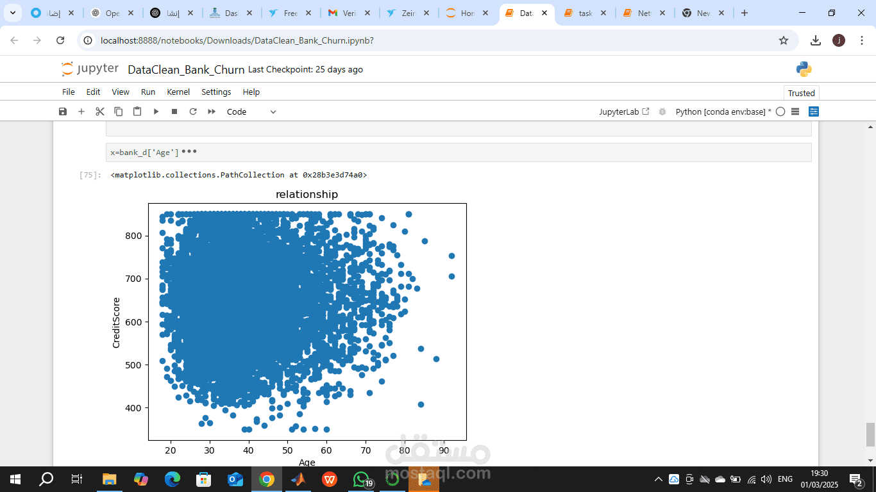The image size is (876, 492).
Task: Run the selected cell with the play icon
Action: [156, 111]
